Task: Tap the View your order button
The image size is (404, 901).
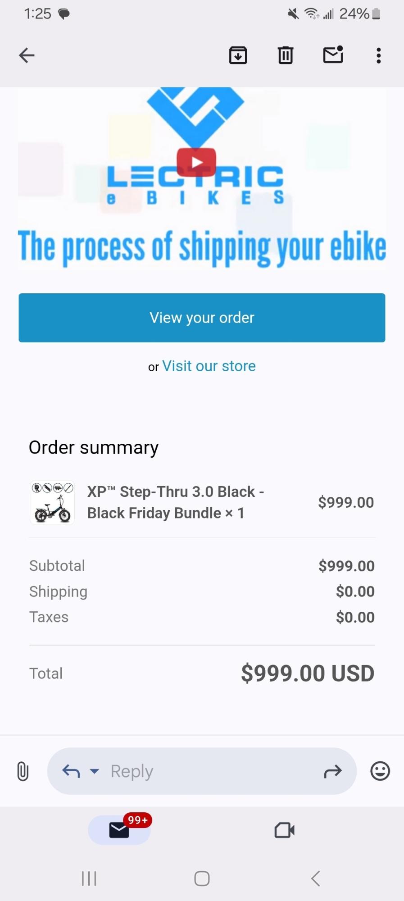Action: point(202,318)
